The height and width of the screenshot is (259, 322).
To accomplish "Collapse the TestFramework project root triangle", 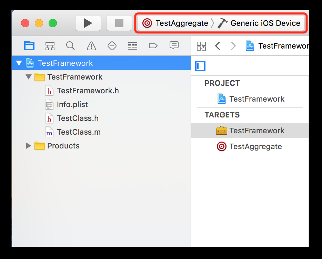I will pos(19,63).
